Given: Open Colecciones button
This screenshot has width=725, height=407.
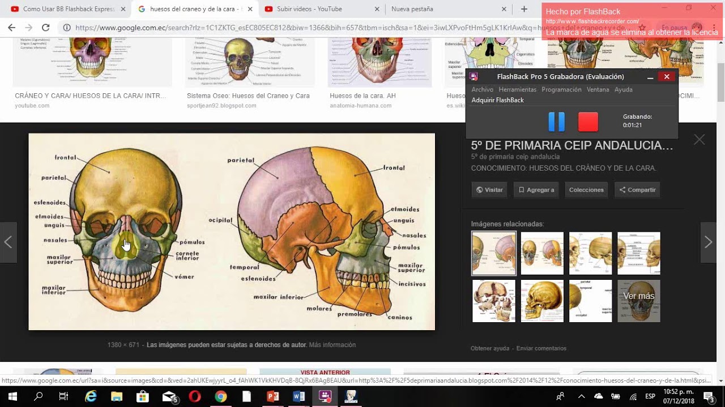Looking at the screenshot, I should pos(586,190).
